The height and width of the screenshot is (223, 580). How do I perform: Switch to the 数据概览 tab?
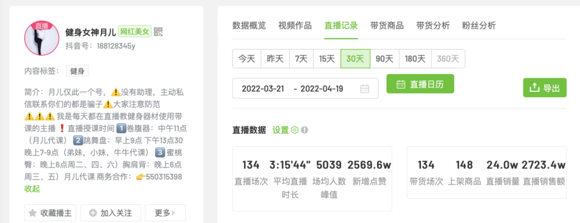[x=249, y=25]
